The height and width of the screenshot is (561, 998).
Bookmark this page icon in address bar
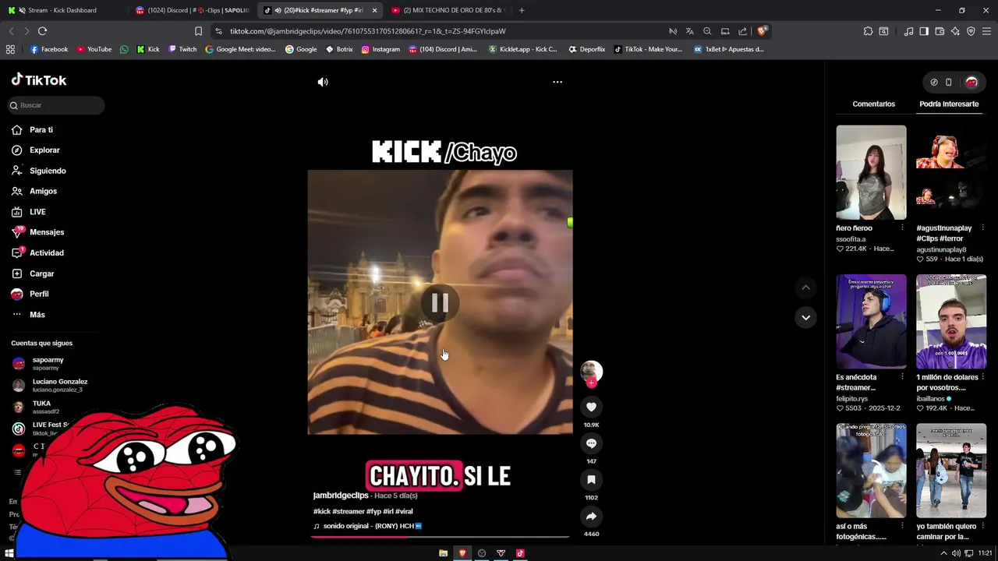tap(198, 31)
